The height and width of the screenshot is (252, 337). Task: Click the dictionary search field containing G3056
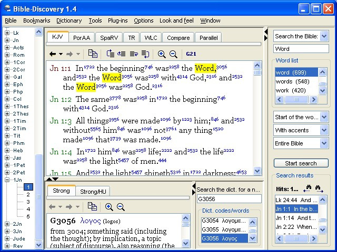(229, 199)
